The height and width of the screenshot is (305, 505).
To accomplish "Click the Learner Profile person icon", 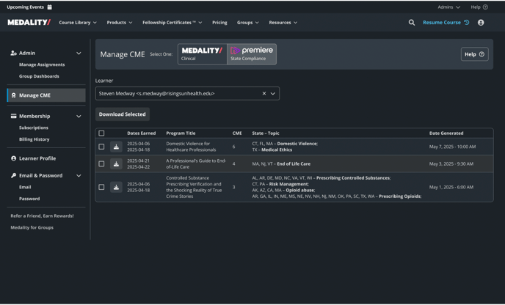I will tap(13, 158).
